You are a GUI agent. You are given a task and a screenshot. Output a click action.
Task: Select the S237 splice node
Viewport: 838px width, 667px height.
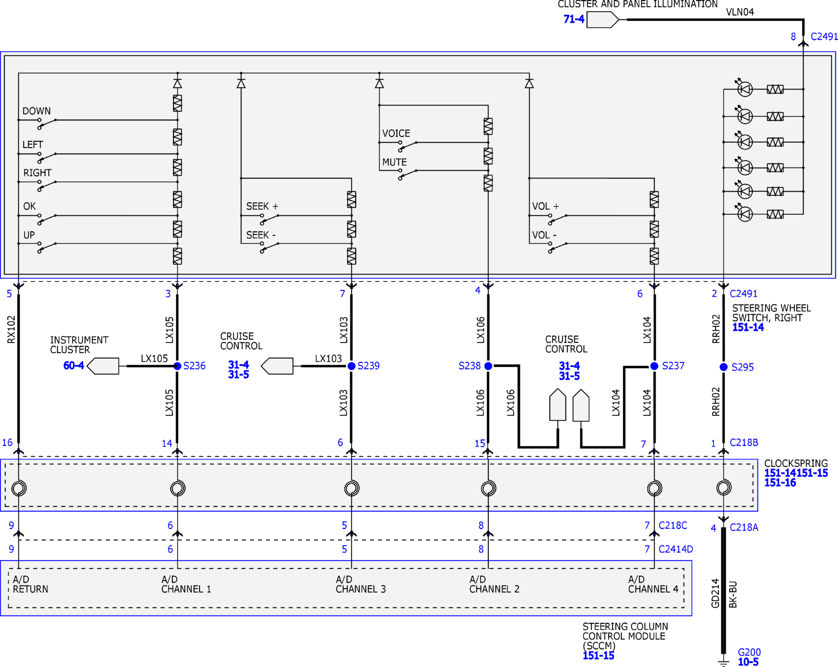[x=654, y=366]
